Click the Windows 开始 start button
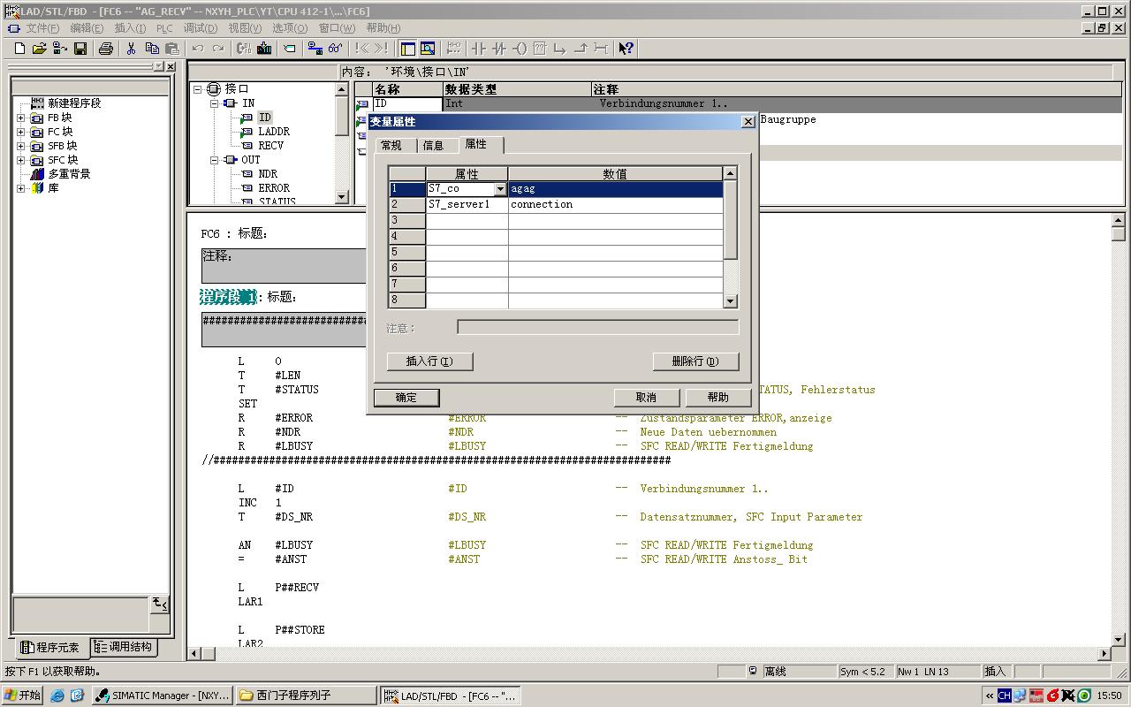 22,696
